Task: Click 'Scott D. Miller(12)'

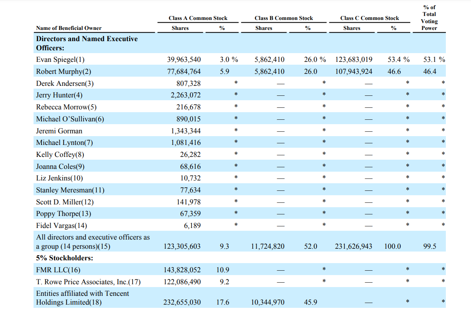Action: (x=65, y=202)
